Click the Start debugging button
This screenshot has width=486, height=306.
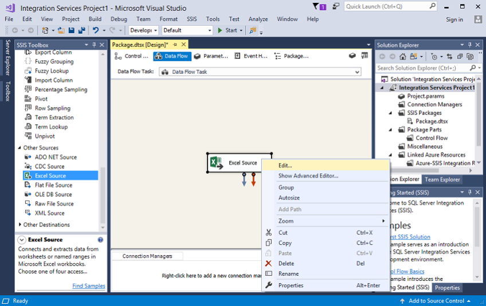click(228, 30)
